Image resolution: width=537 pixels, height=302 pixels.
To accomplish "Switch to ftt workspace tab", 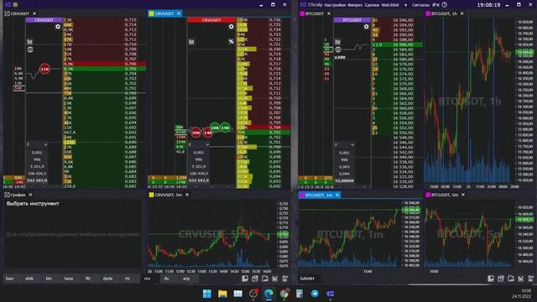I will pos(88,279).
